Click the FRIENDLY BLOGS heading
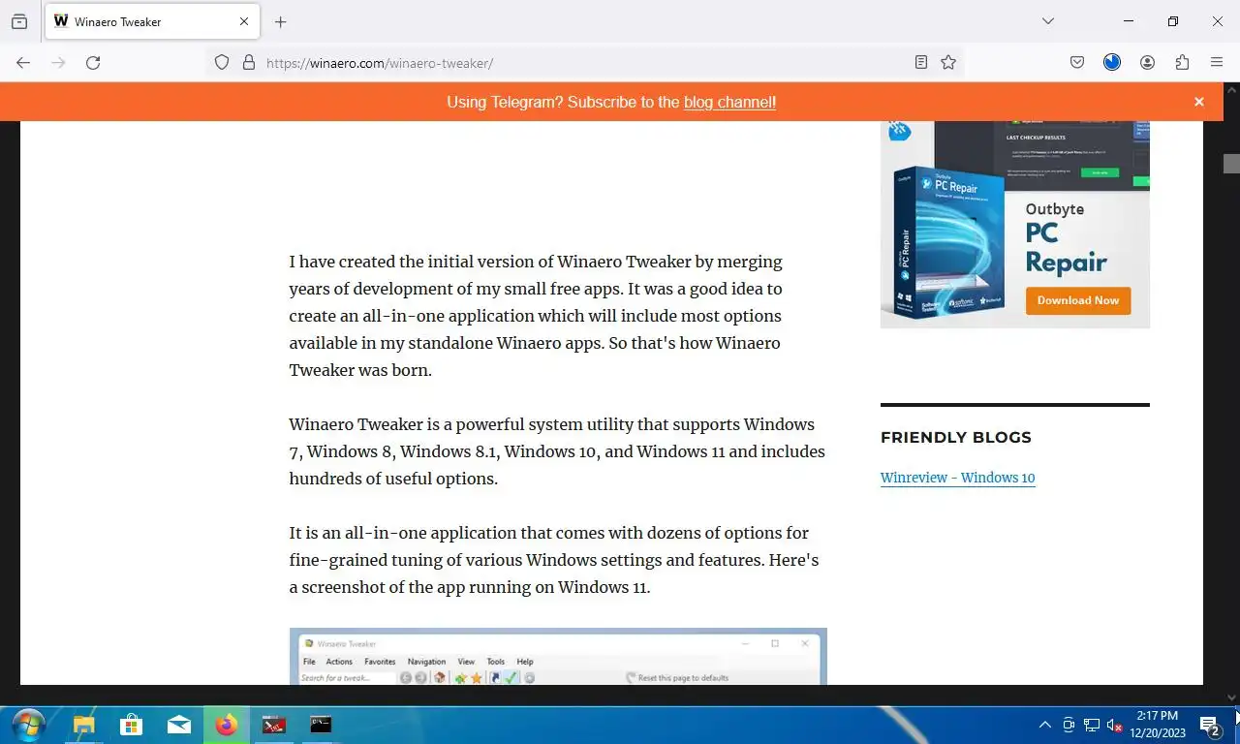Image resolution: width=1240 pixels, height=744 pixels. (x=956, y=438)
